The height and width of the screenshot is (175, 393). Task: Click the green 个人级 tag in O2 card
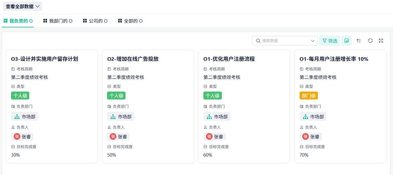[x=116, y=96]
